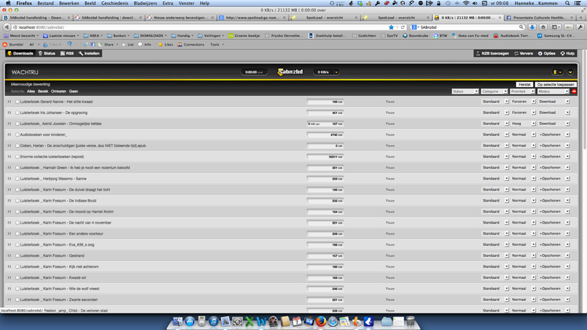587x330 pixels.
Task: Open the Status filter dropdown
Action: click(465, 91)
